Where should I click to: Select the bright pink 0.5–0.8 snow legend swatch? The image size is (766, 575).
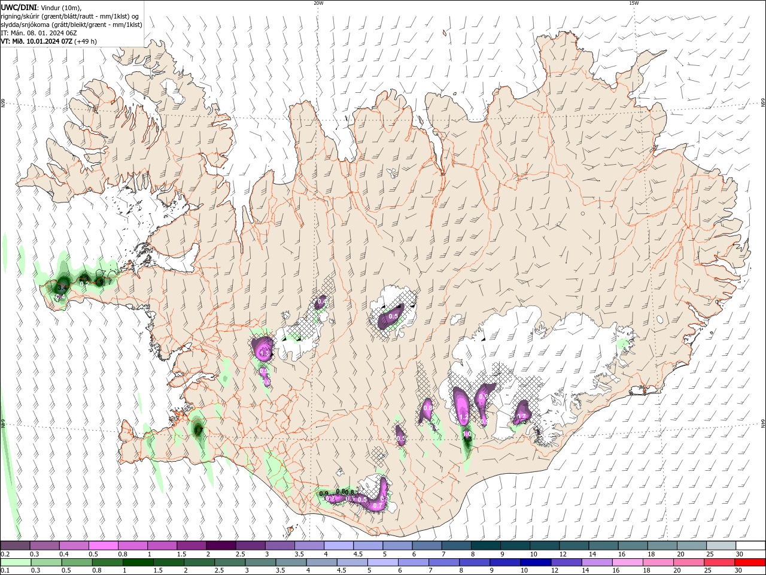104,546
